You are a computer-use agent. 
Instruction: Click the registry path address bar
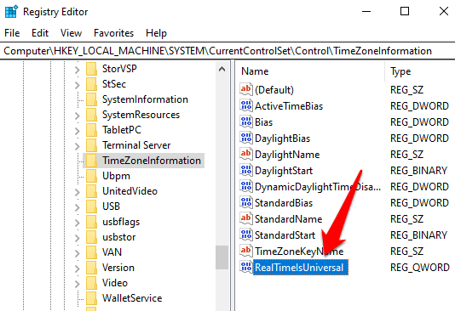[x=227, y=51]
